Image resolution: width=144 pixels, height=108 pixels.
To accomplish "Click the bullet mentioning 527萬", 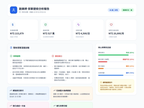I will click(x=30, y=61).
